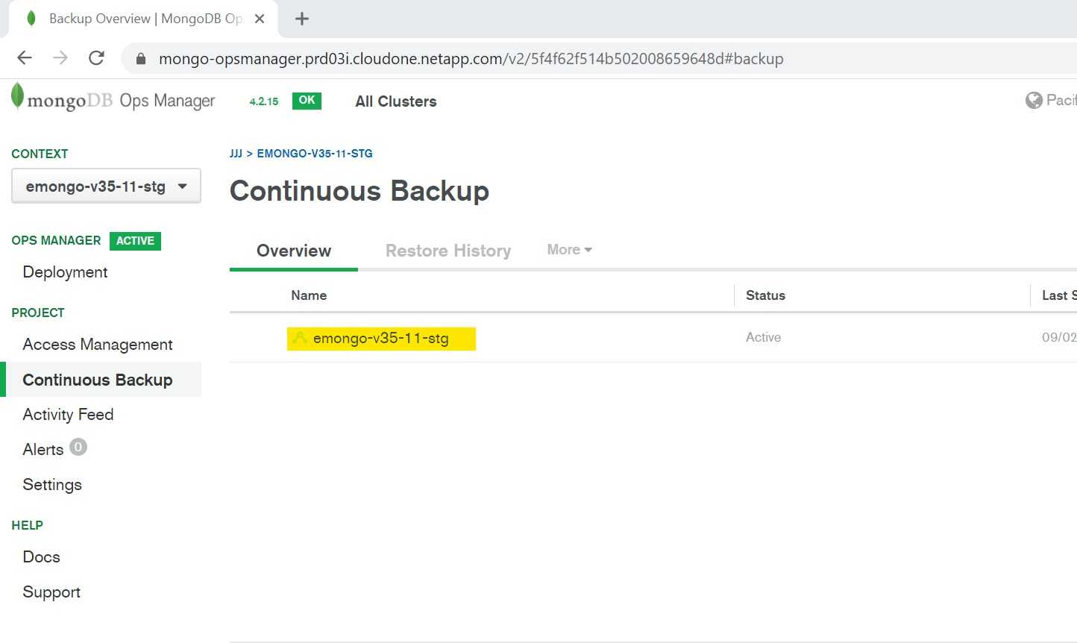1077x643 pixels.
Task: Open the Alerts count badge
Action: tap(78, 447)
